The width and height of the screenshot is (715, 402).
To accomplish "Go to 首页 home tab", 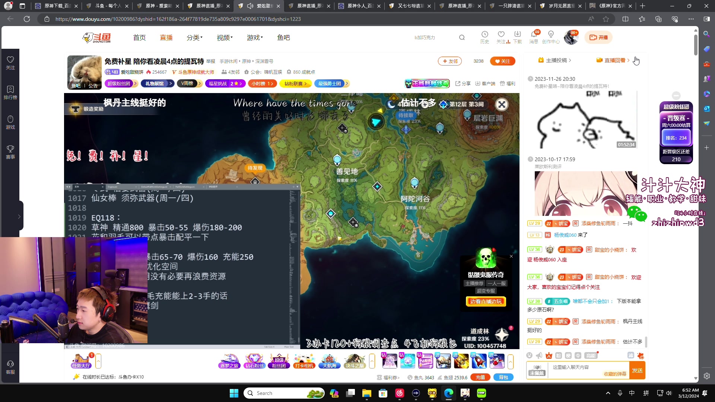I will tap(139, 37).
